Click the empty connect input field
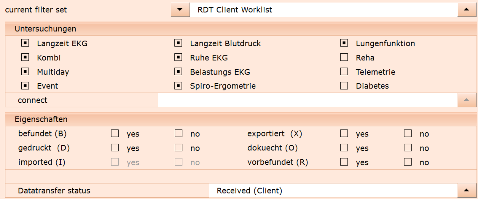478x199 pixels. [308, 100]
